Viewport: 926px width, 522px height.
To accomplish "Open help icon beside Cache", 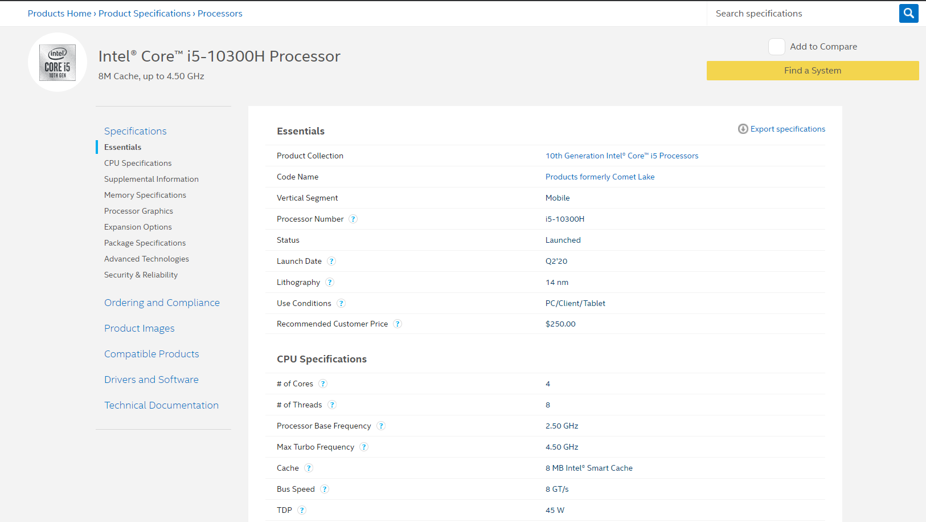I will tap(309, 468).
